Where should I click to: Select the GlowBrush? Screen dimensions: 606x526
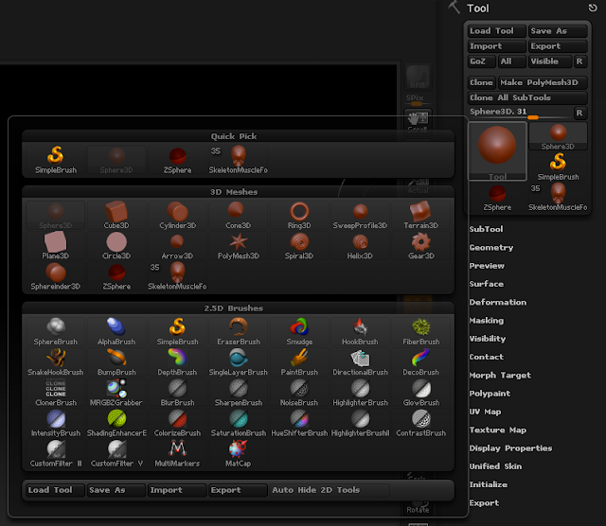420,393
